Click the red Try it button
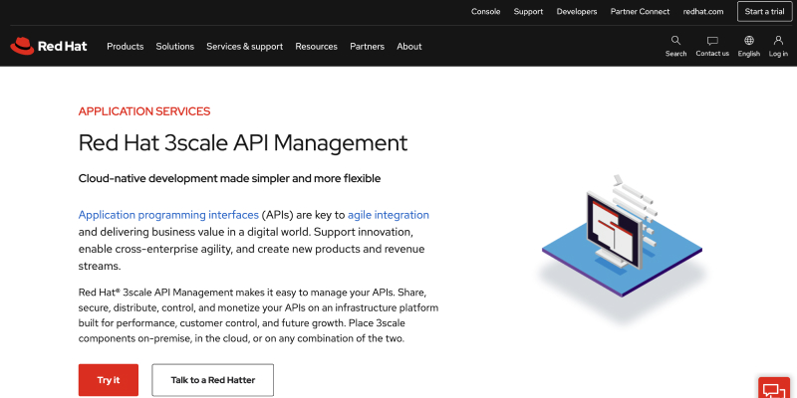The width and height of the screenshot is (797, 398). tap(109, 380)
